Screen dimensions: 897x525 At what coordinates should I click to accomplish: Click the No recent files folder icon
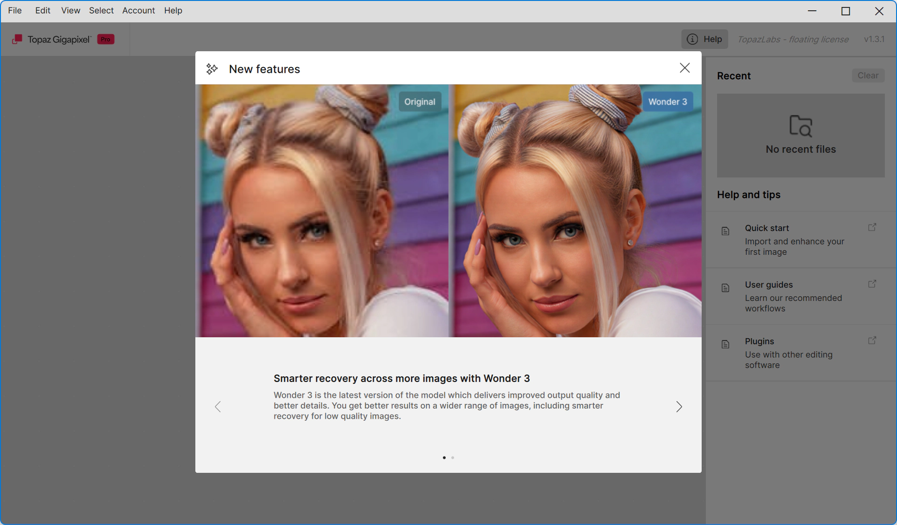(x=800, y=126)
